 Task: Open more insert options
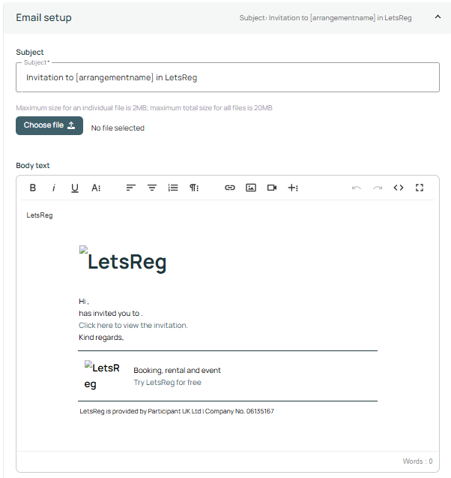(x=293, y=188)
